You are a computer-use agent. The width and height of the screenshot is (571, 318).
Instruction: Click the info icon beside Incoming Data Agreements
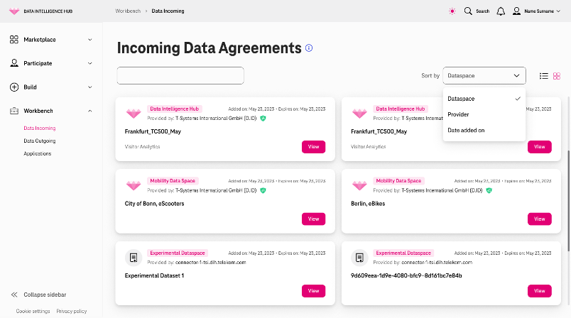point(309,48)
